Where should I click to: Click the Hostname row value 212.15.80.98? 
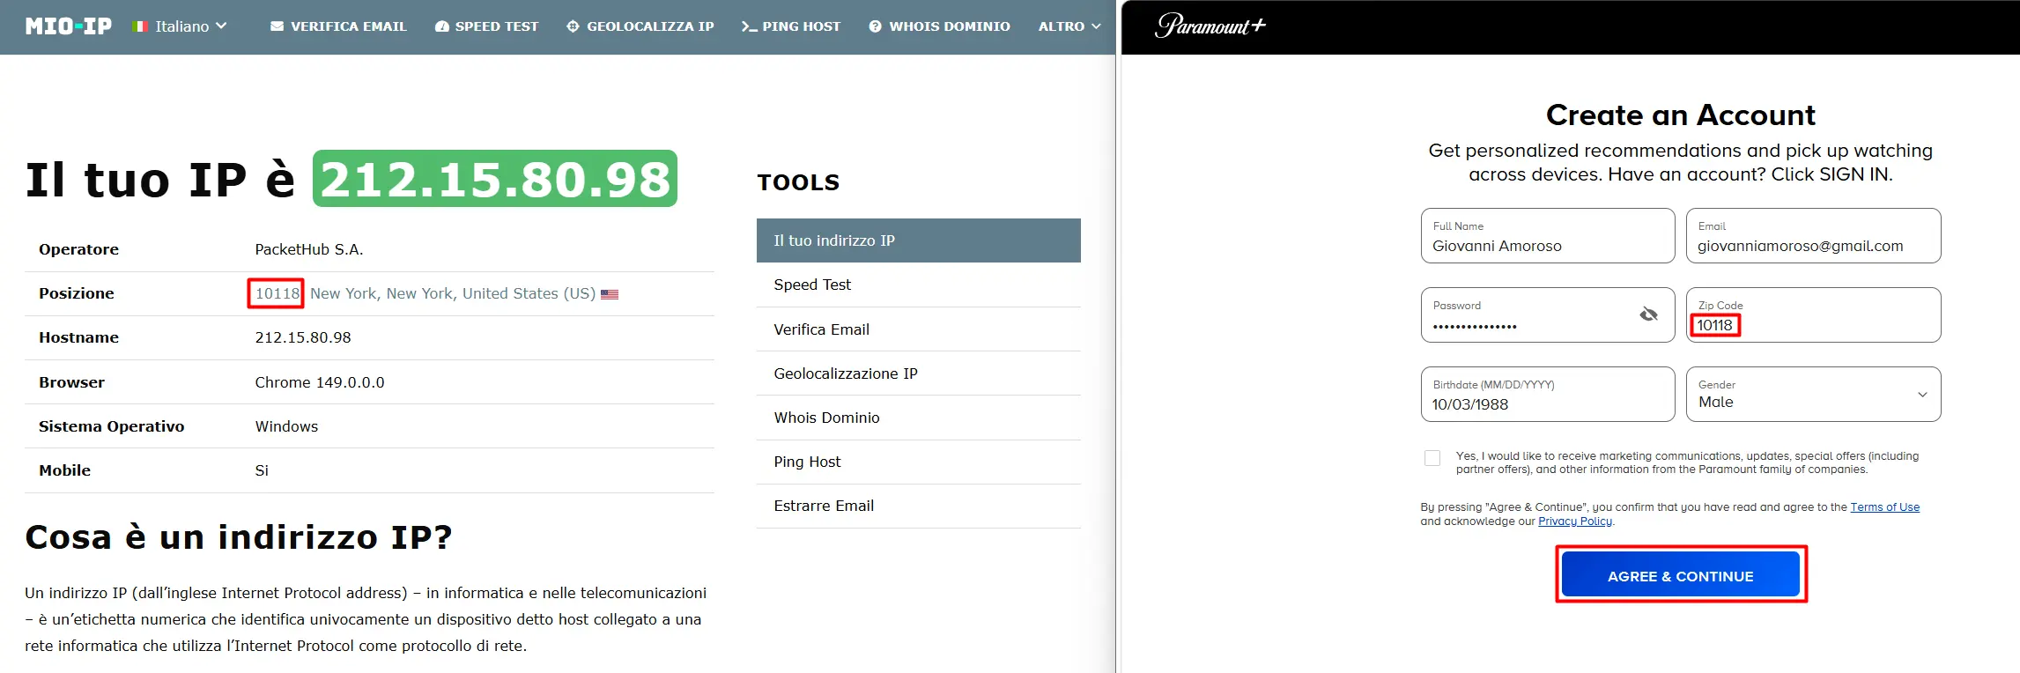(303, 337)
